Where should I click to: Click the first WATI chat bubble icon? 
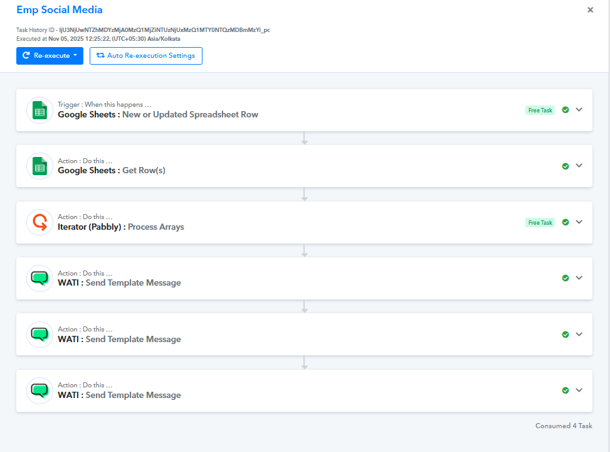pyautogui.click(x=39, y=278)
